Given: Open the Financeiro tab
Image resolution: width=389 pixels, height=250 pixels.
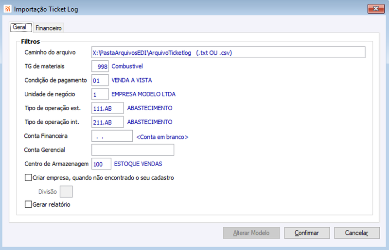Looking at the screenshot, I should click(x=48, y=28).
